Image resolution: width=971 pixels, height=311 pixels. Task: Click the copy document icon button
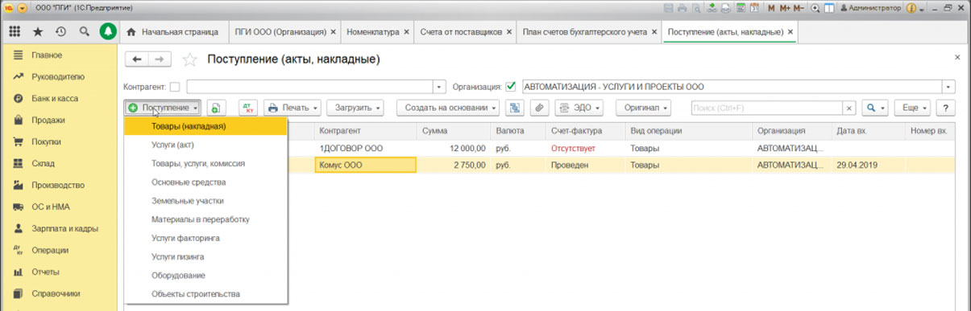(216, 108)
